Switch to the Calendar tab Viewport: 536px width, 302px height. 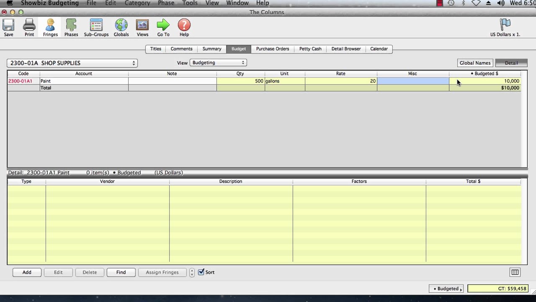[x=379, y=49]
